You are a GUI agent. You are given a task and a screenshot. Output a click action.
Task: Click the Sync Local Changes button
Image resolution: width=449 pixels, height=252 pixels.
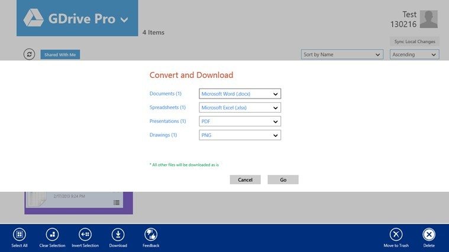[x=415, y=41]
